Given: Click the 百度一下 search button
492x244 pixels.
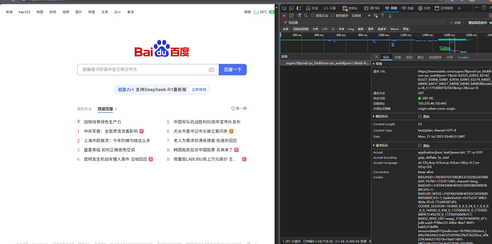Looking at the screenshot, I should click(233, 70).
